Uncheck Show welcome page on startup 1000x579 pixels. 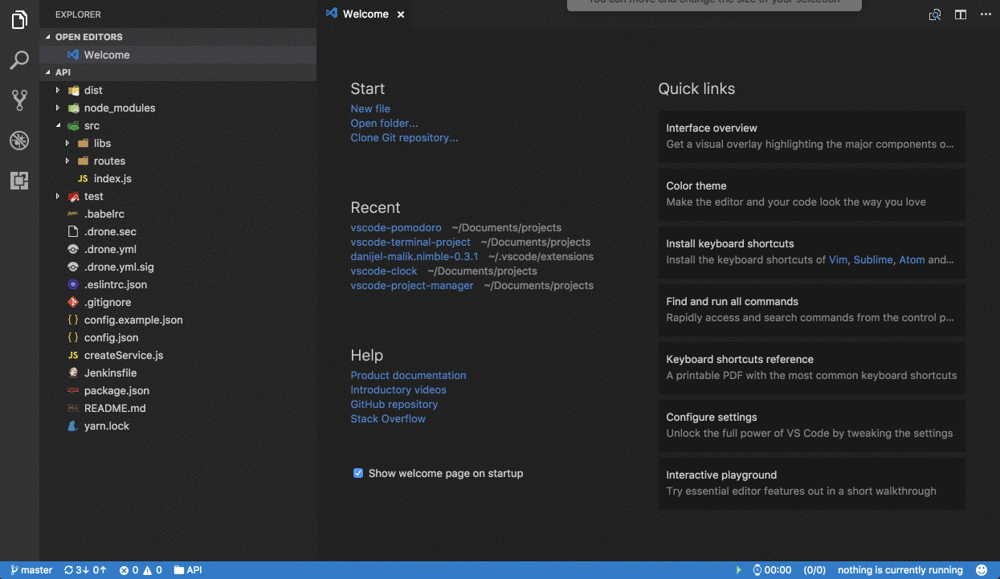click(x=358, y=473)
